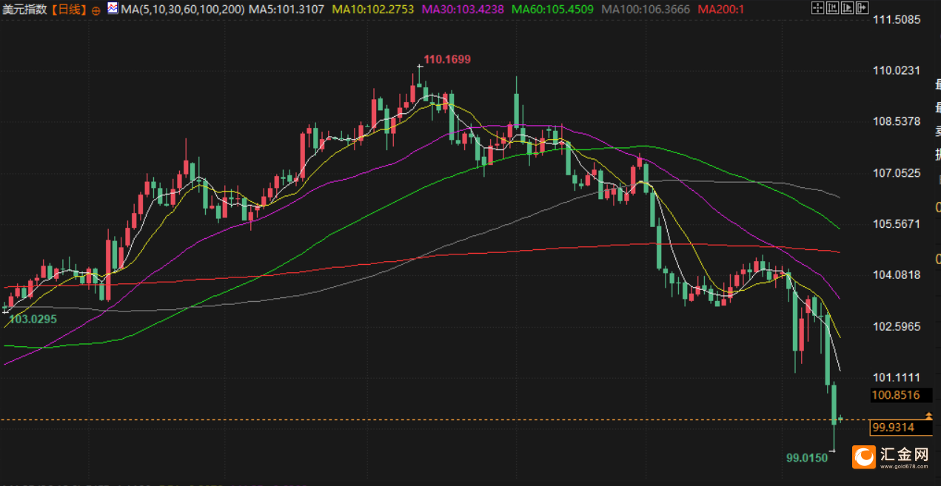Select the yellow MA10:102.2753 legend value
Image resolution: width=941 pixels, height=486 pixels.
click(373, 10)
